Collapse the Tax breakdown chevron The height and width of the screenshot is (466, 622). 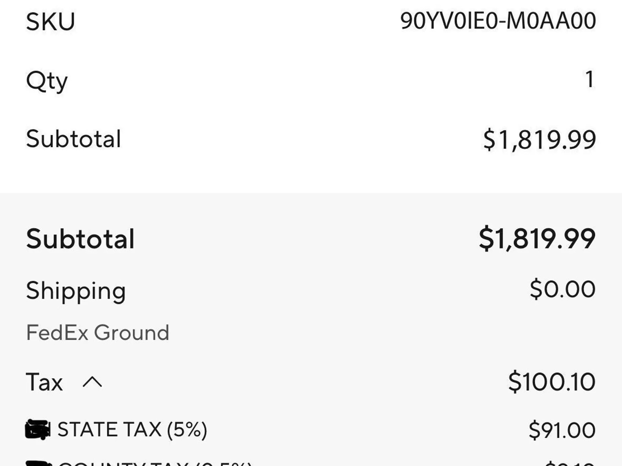click(92, 382)
